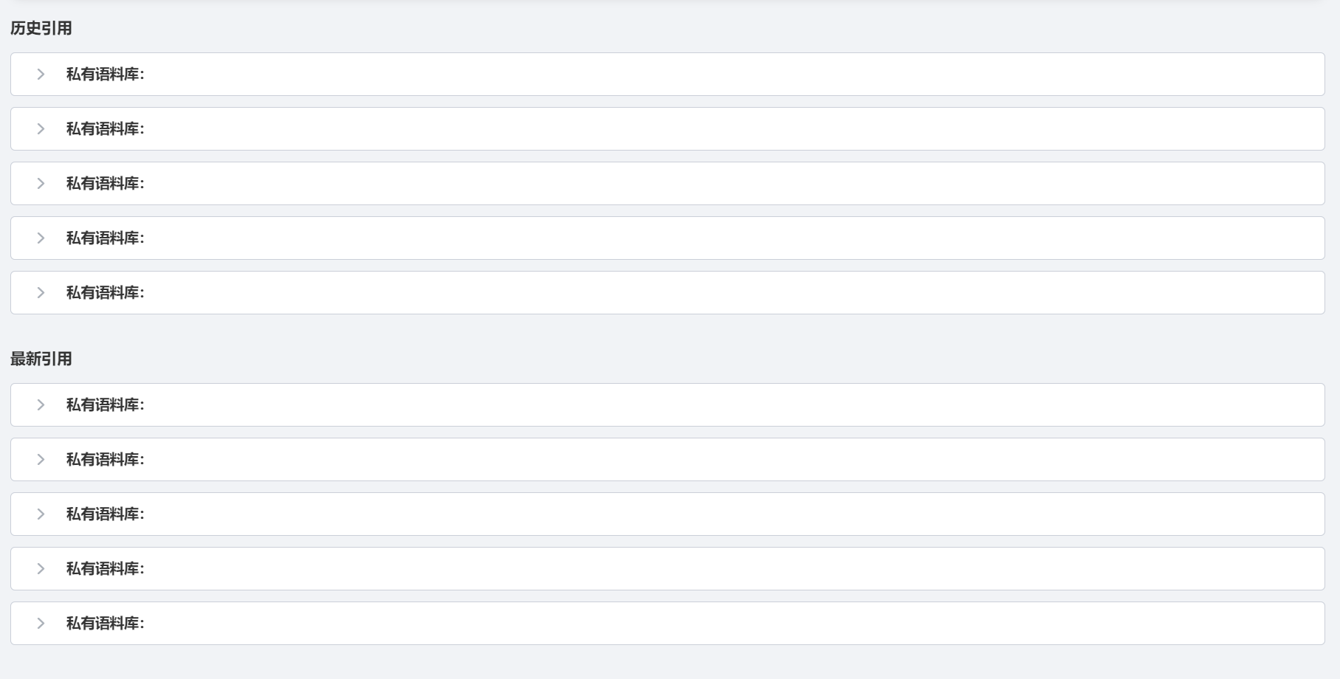Expand first 私有语料库 chevron under 历史引用

click(x=41, y=74)
